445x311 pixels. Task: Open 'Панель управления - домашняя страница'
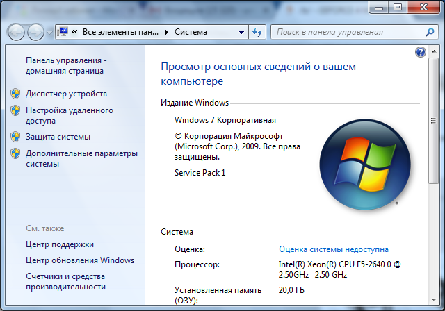click(66, 65)
